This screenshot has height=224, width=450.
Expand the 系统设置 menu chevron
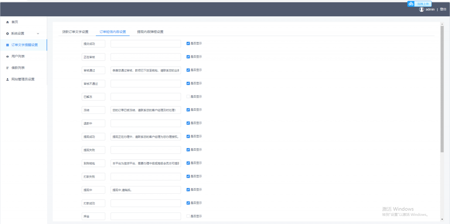(38, 34)
